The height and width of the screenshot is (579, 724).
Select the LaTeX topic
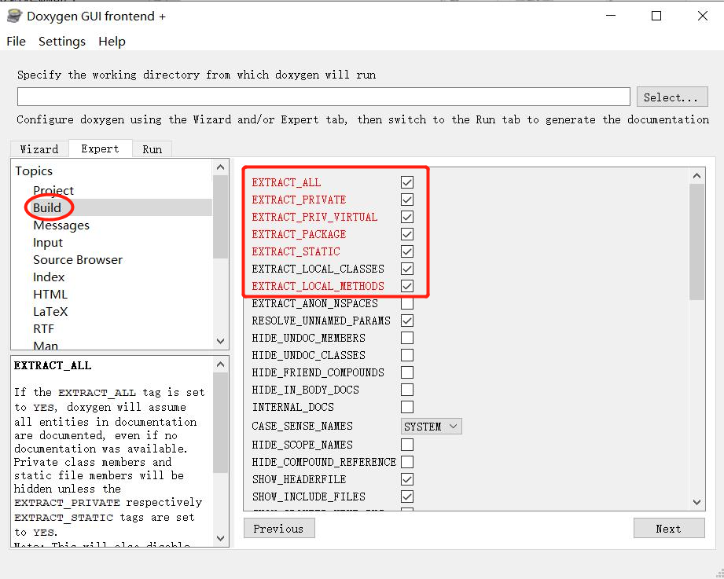pyautogui.click(x=50, y=312)
